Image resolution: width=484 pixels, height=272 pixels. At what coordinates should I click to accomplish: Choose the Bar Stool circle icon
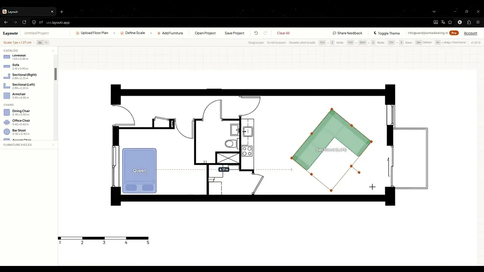pos(6,132)
